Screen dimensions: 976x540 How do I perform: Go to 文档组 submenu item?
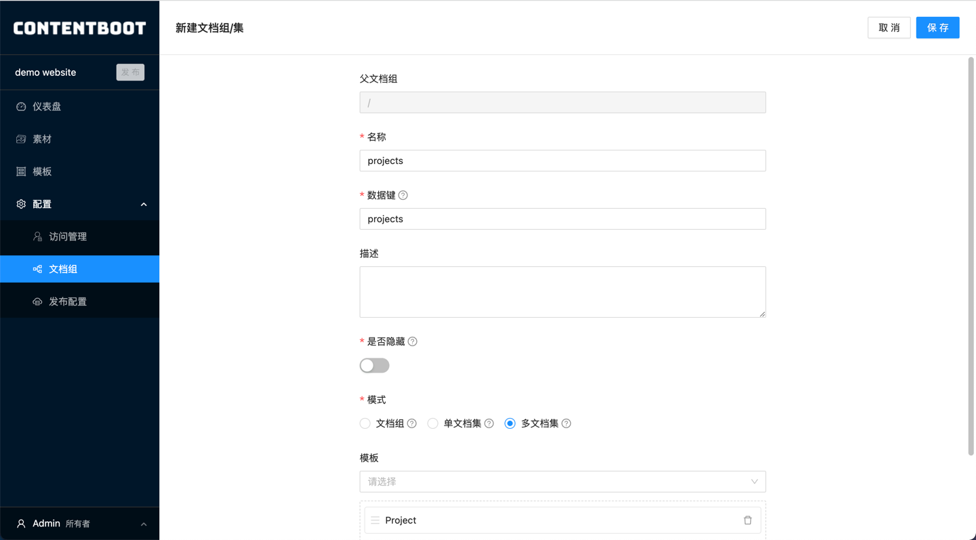point(80,269)
